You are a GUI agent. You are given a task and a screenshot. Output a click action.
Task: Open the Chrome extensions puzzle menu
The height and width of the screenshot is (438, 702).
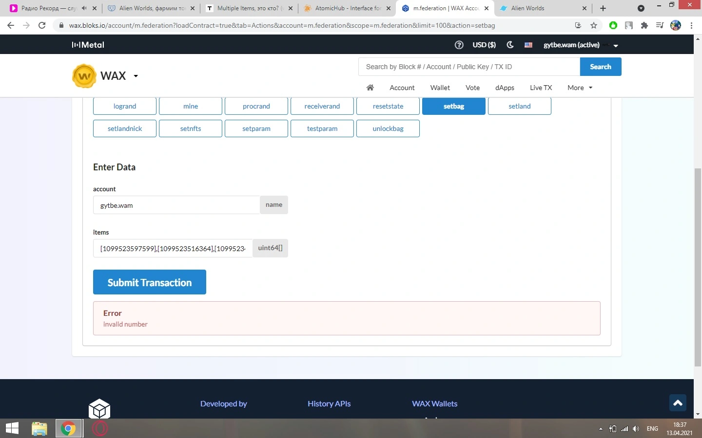tap(644, 25)
